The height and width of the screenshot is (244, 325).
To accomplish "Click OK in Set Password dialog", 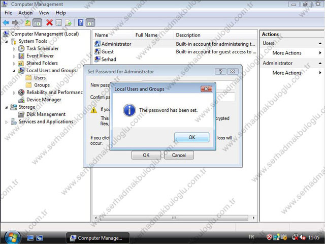I will click(x=146, y=155).
